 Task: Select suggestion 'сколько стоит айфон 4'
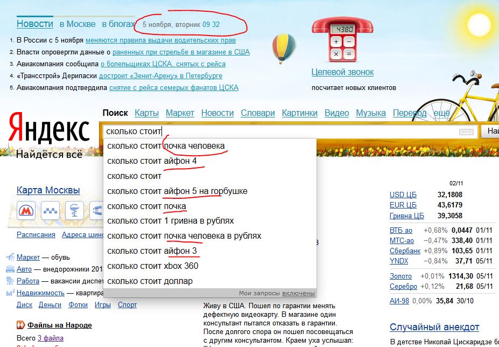click(x=156, y=161)
